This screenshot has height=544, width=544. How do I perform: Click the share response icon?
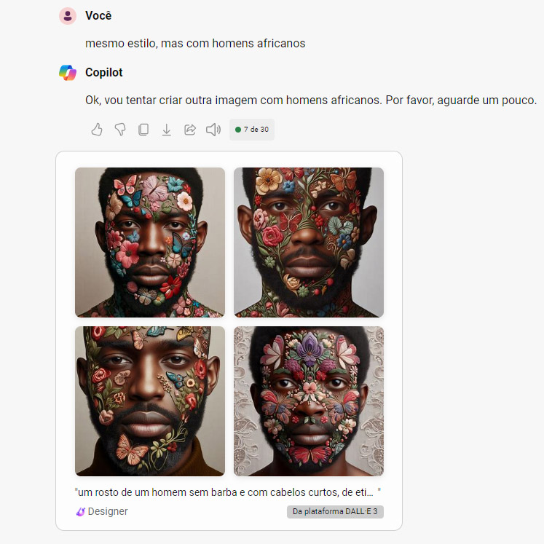pos(190,130)
